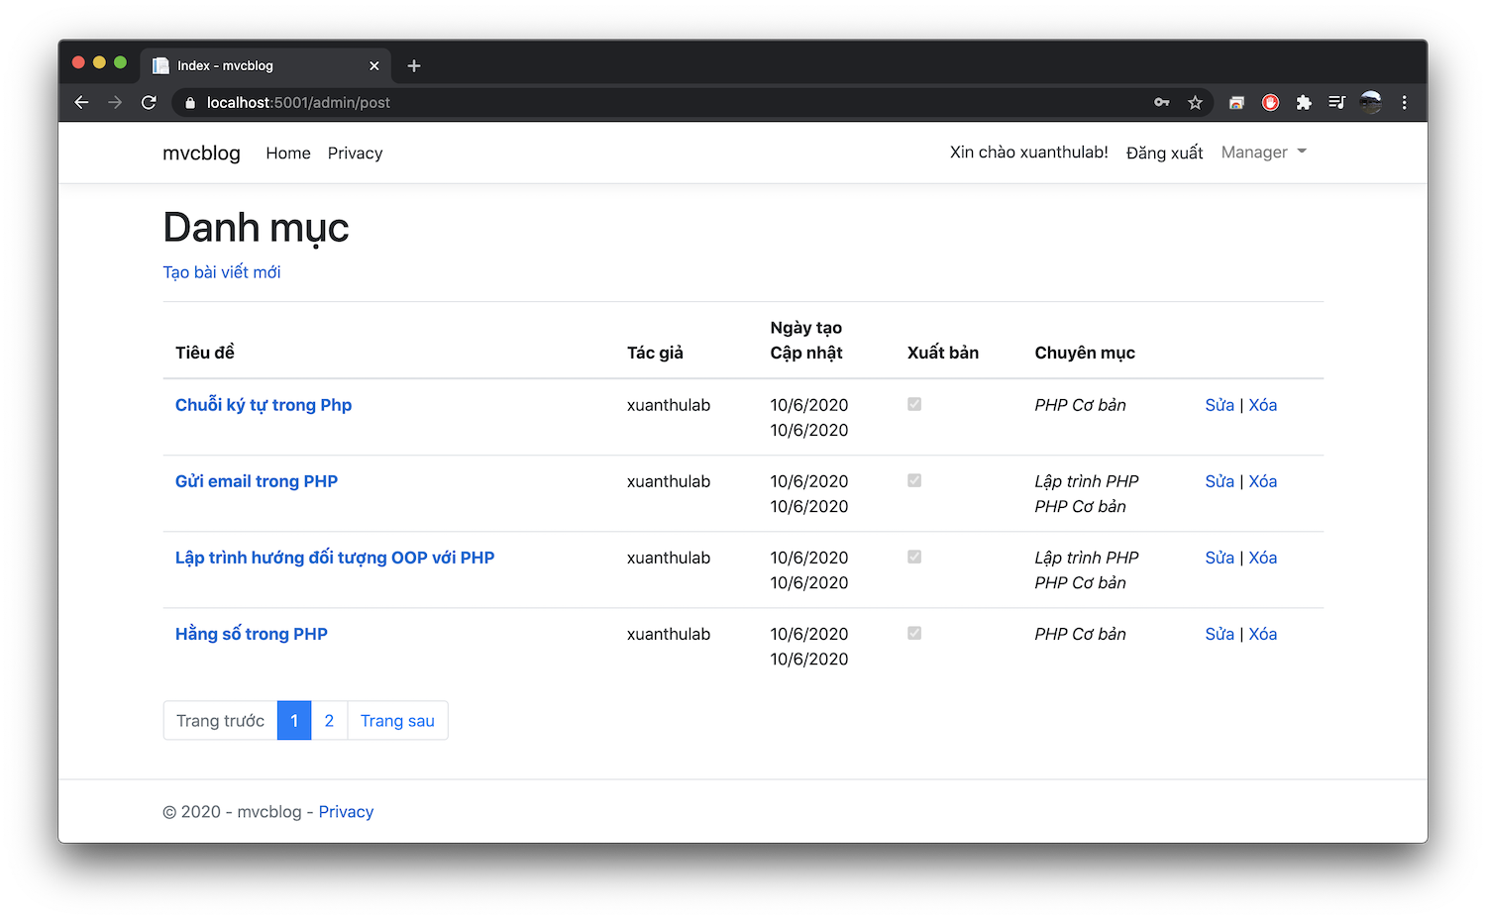
Task: Click the extension icon left of the red hand
Action: tap(1236, 102)
